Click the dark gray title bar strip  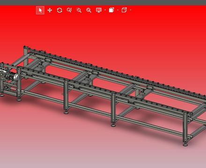(103, 3)
